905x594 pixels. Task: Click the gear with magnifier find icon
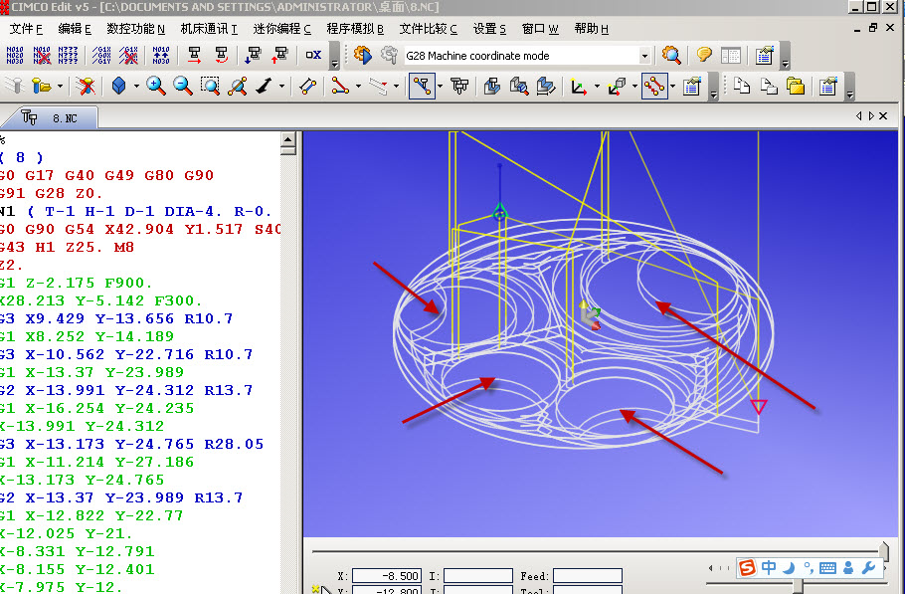(x=671, y=55)
